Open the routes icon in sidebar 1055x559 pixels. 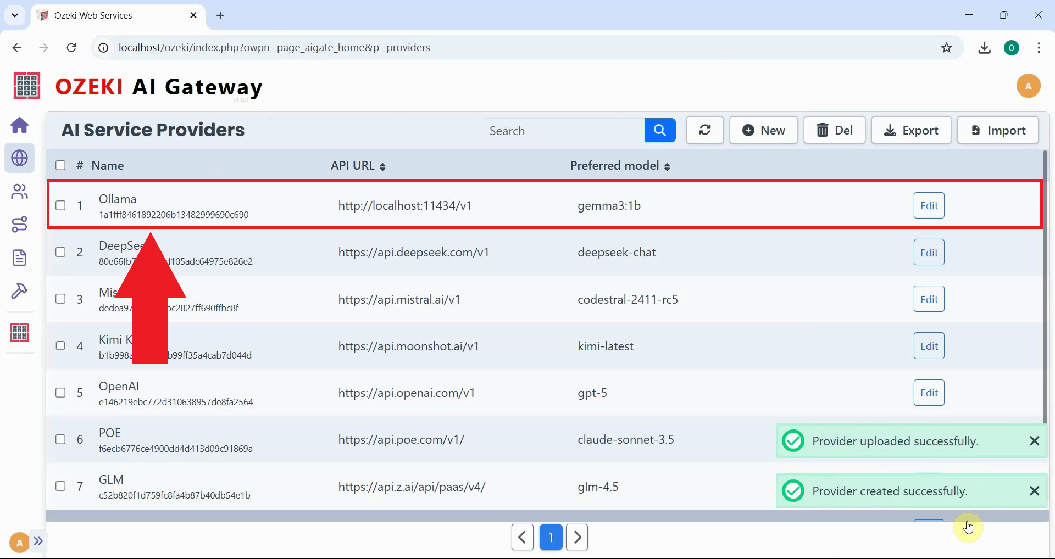pyautogui.click(x=20, y=225)
